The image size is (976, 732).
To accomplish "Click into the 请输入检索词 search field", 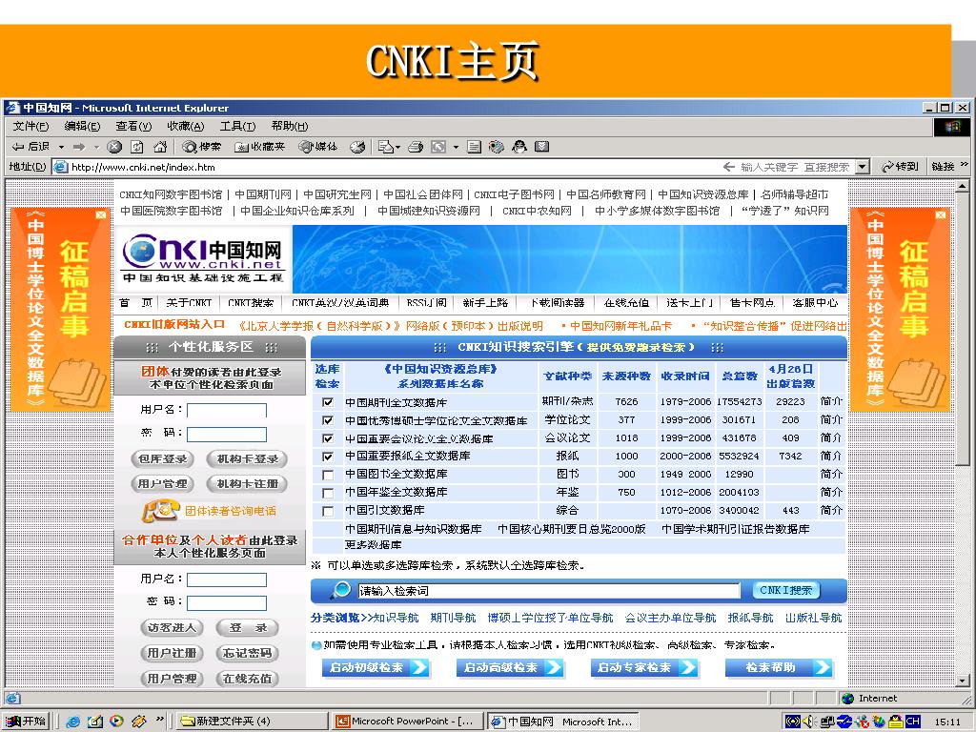I will [x=548, y=591].
